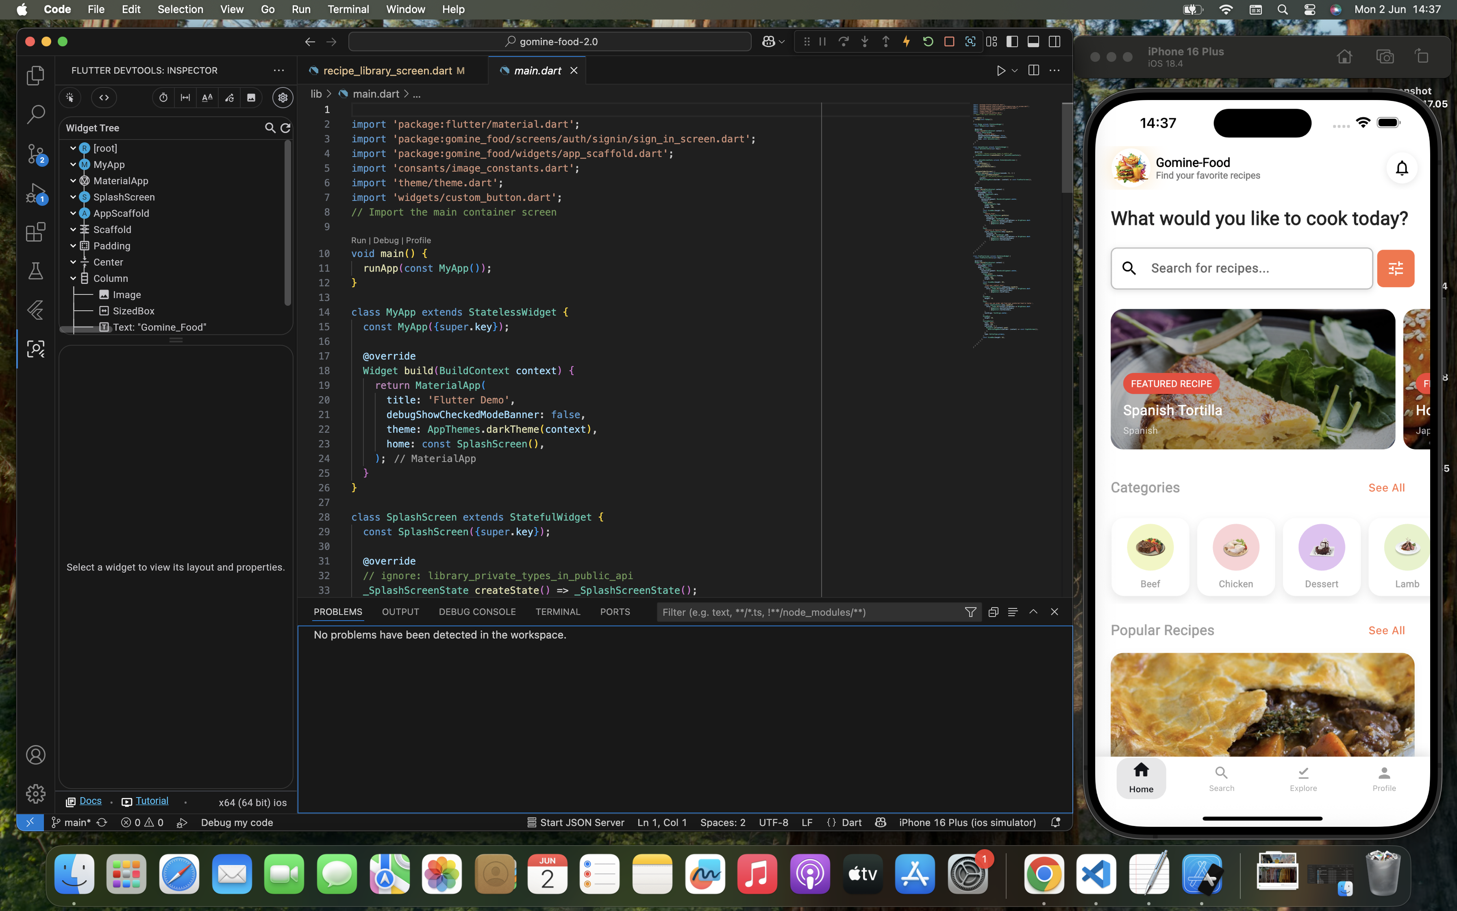The width and height of the screenshot is (1457, 911).
Task: Open Copilot dropdown chevron in title bar
Action: 782,41
